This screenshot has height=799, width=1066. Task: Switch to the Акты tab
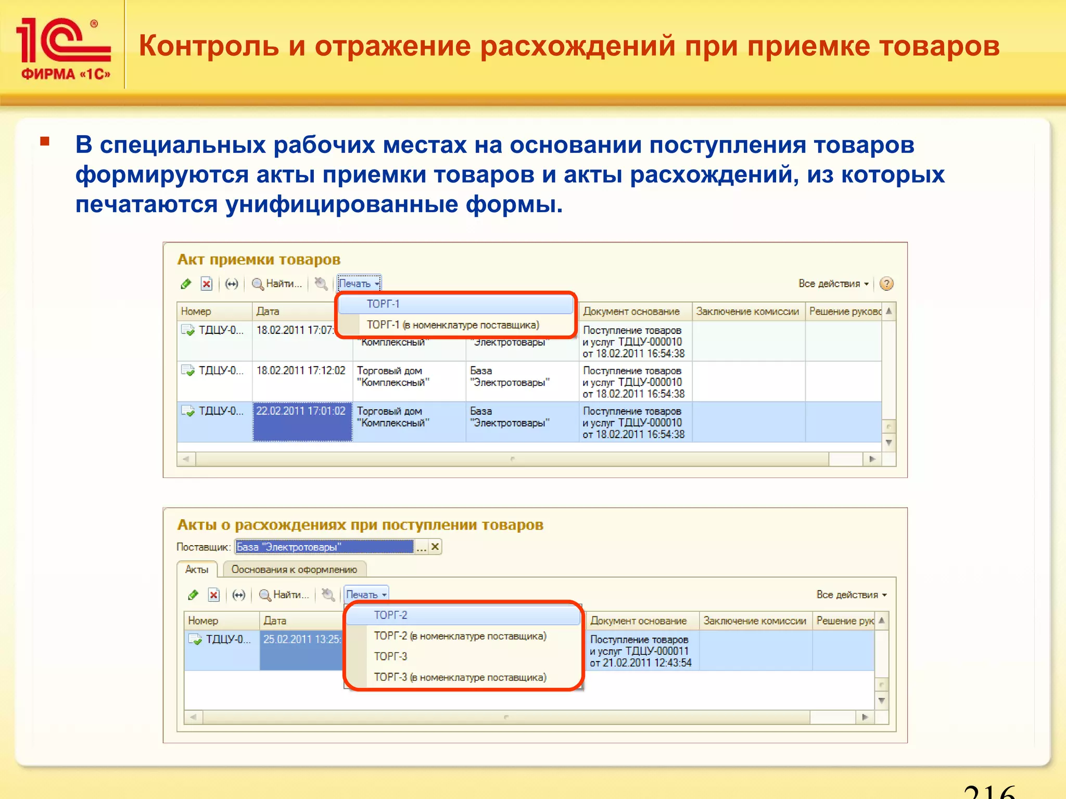(x=197, y=570)
